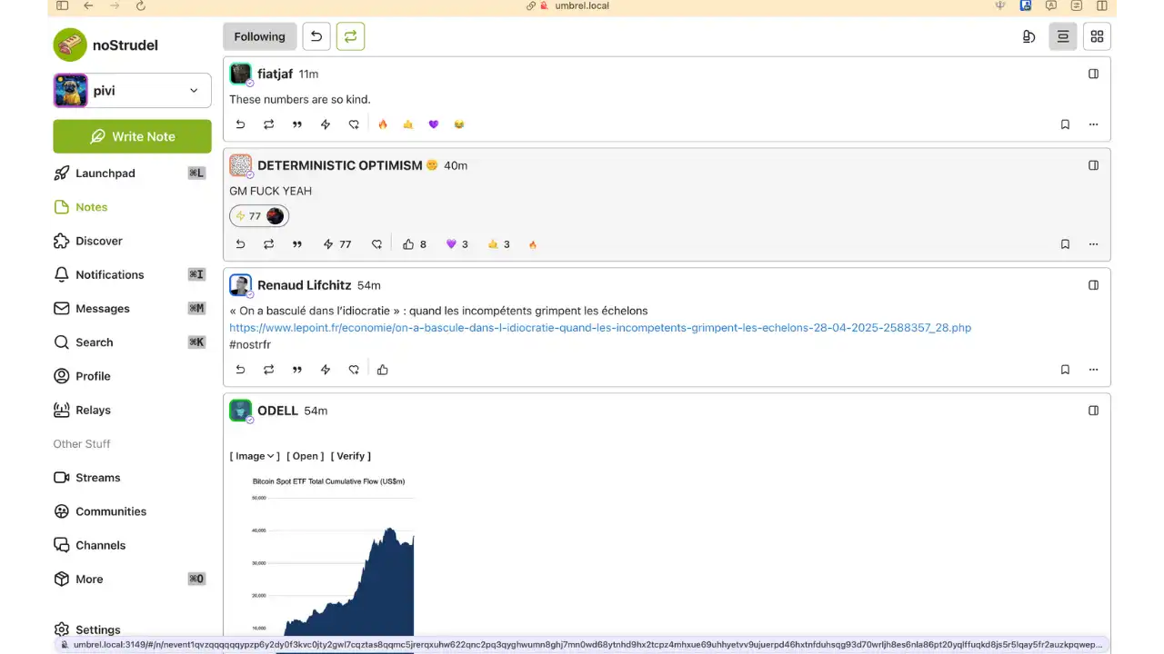Click the fire emoji reaction on fiatjaf's note
Viewport: 1164px width, 654px height.
(383, 124)
